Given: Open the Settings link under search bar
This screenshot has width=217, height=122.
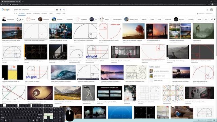Looking at the screenshot, I should point(58,14).
